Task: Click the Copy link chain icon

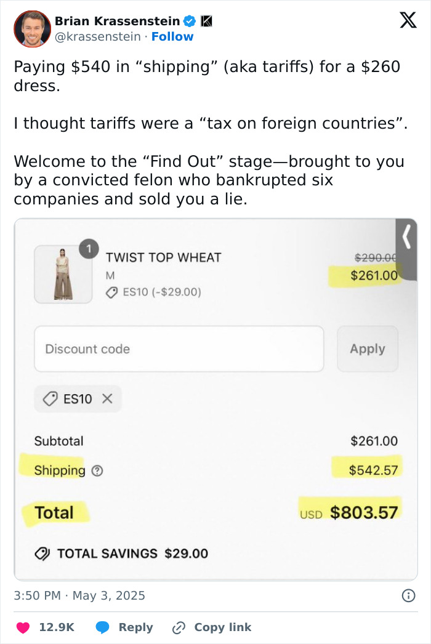Action: [x=177, y=627]
